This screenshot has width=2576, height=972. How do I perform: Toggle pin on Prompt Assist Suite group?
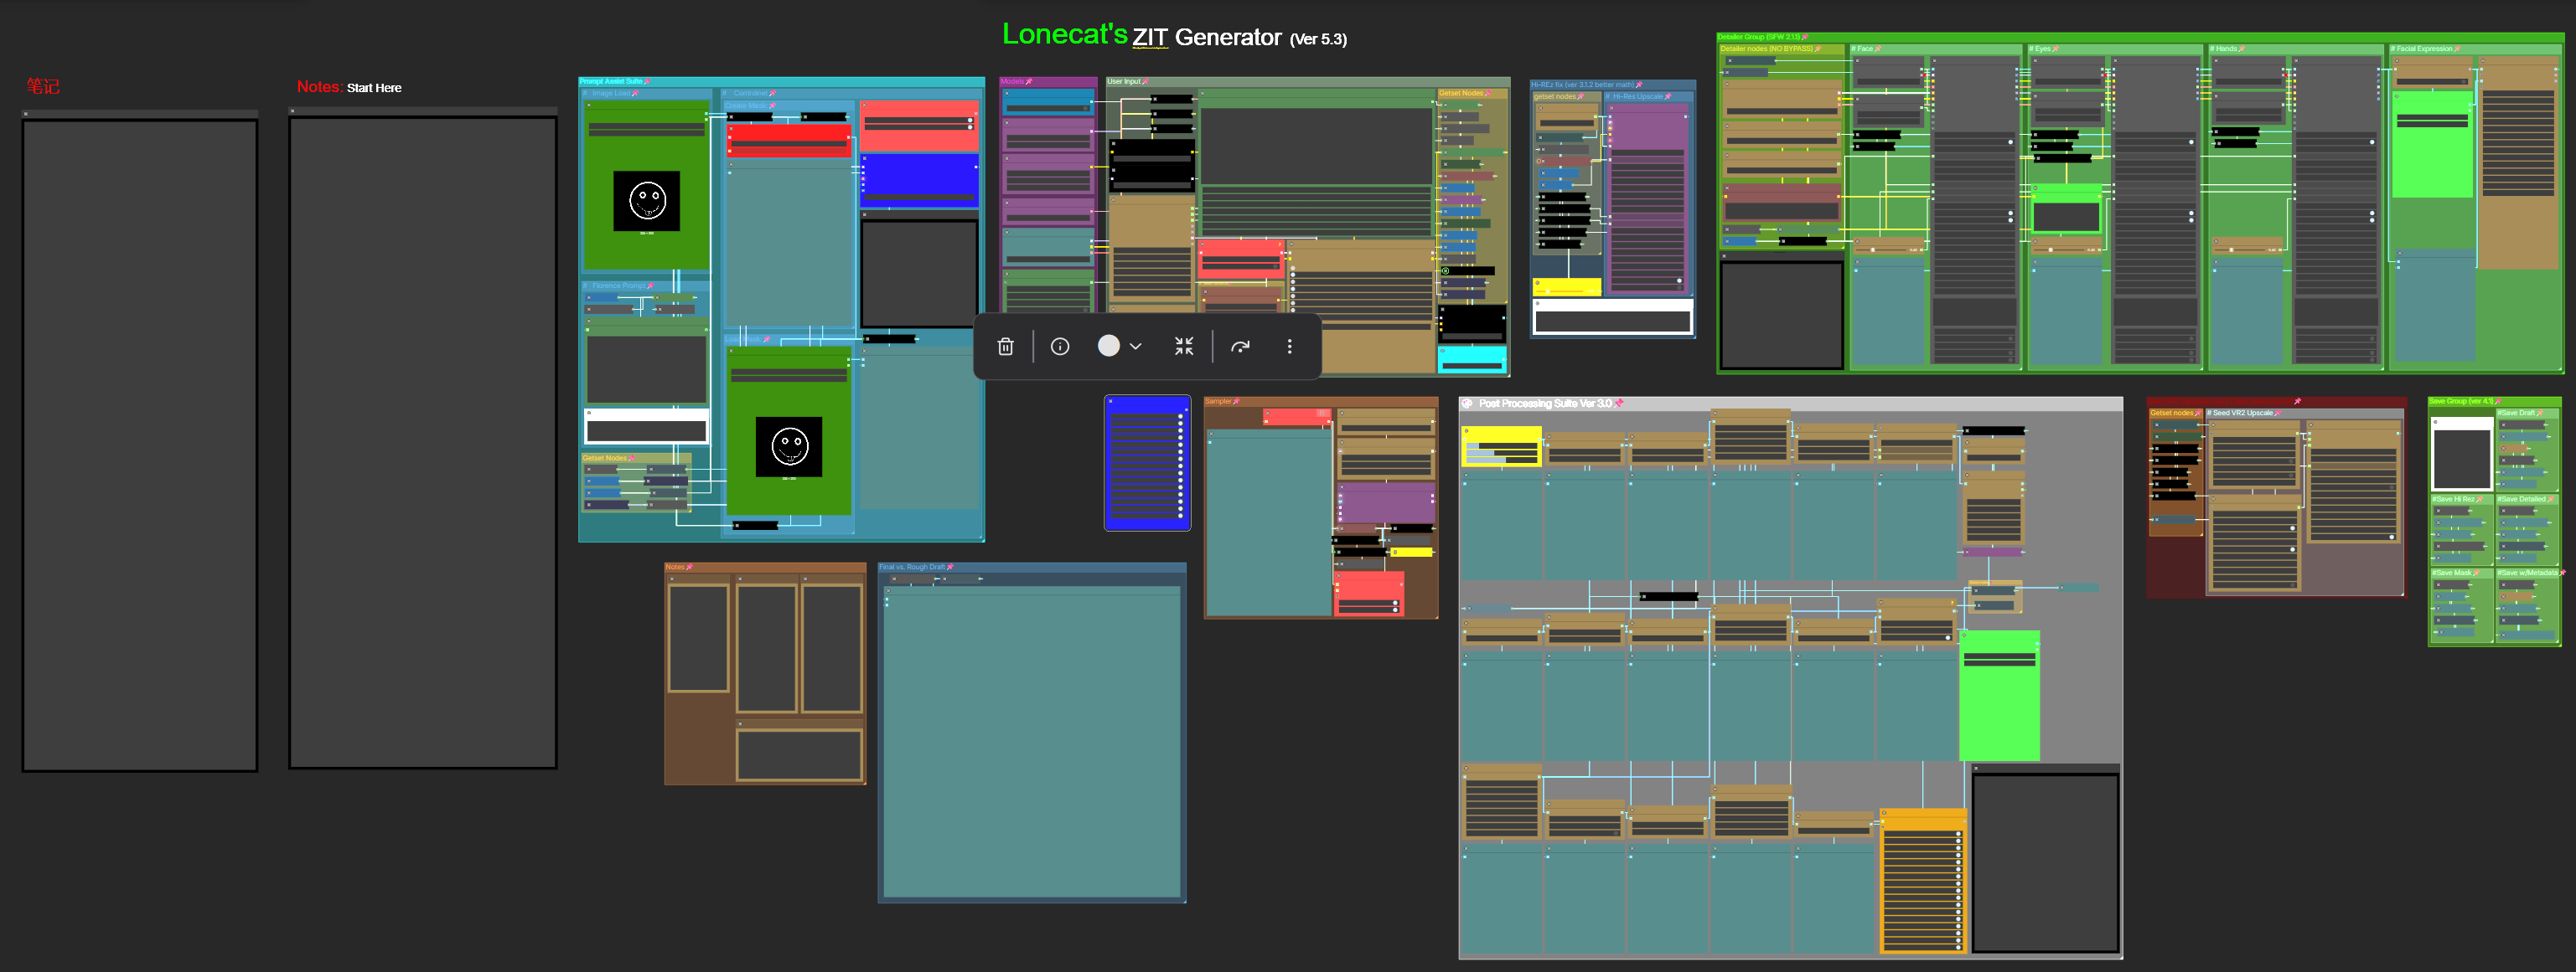[x=647, y=82]
